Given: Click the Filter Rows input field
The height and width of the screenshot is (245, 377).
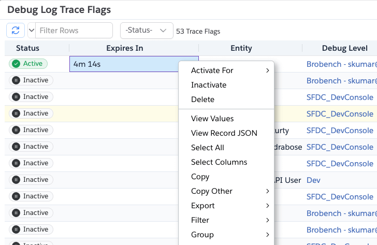Looking at the screenshot, I should pyautogui.click(x=75, y=31).
